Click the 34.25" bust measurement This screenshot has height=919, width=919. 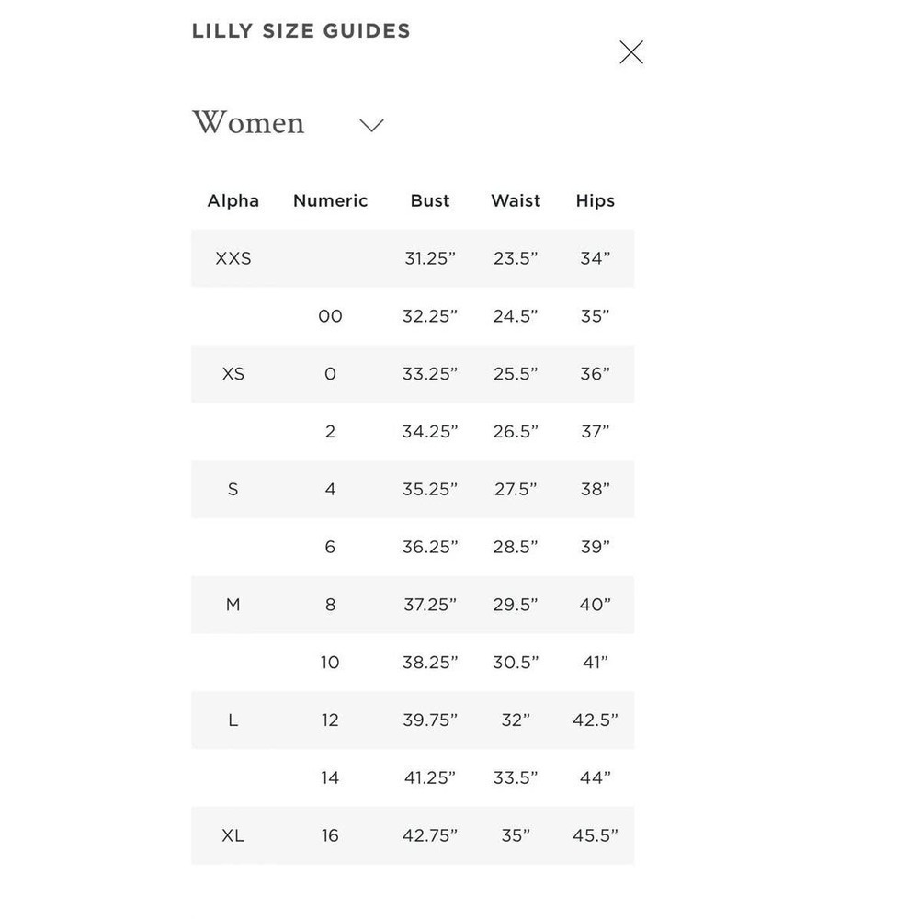click(429, 431)
